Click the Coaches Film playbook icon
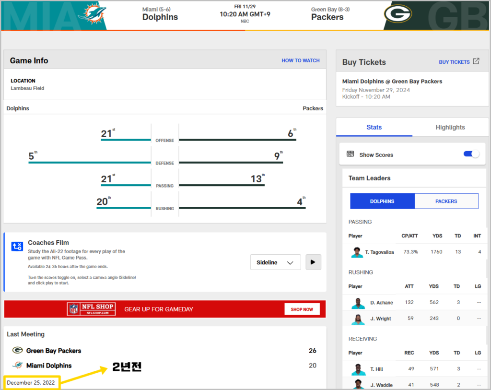This screenshot has height=390, width=491. tap(17, 246)
